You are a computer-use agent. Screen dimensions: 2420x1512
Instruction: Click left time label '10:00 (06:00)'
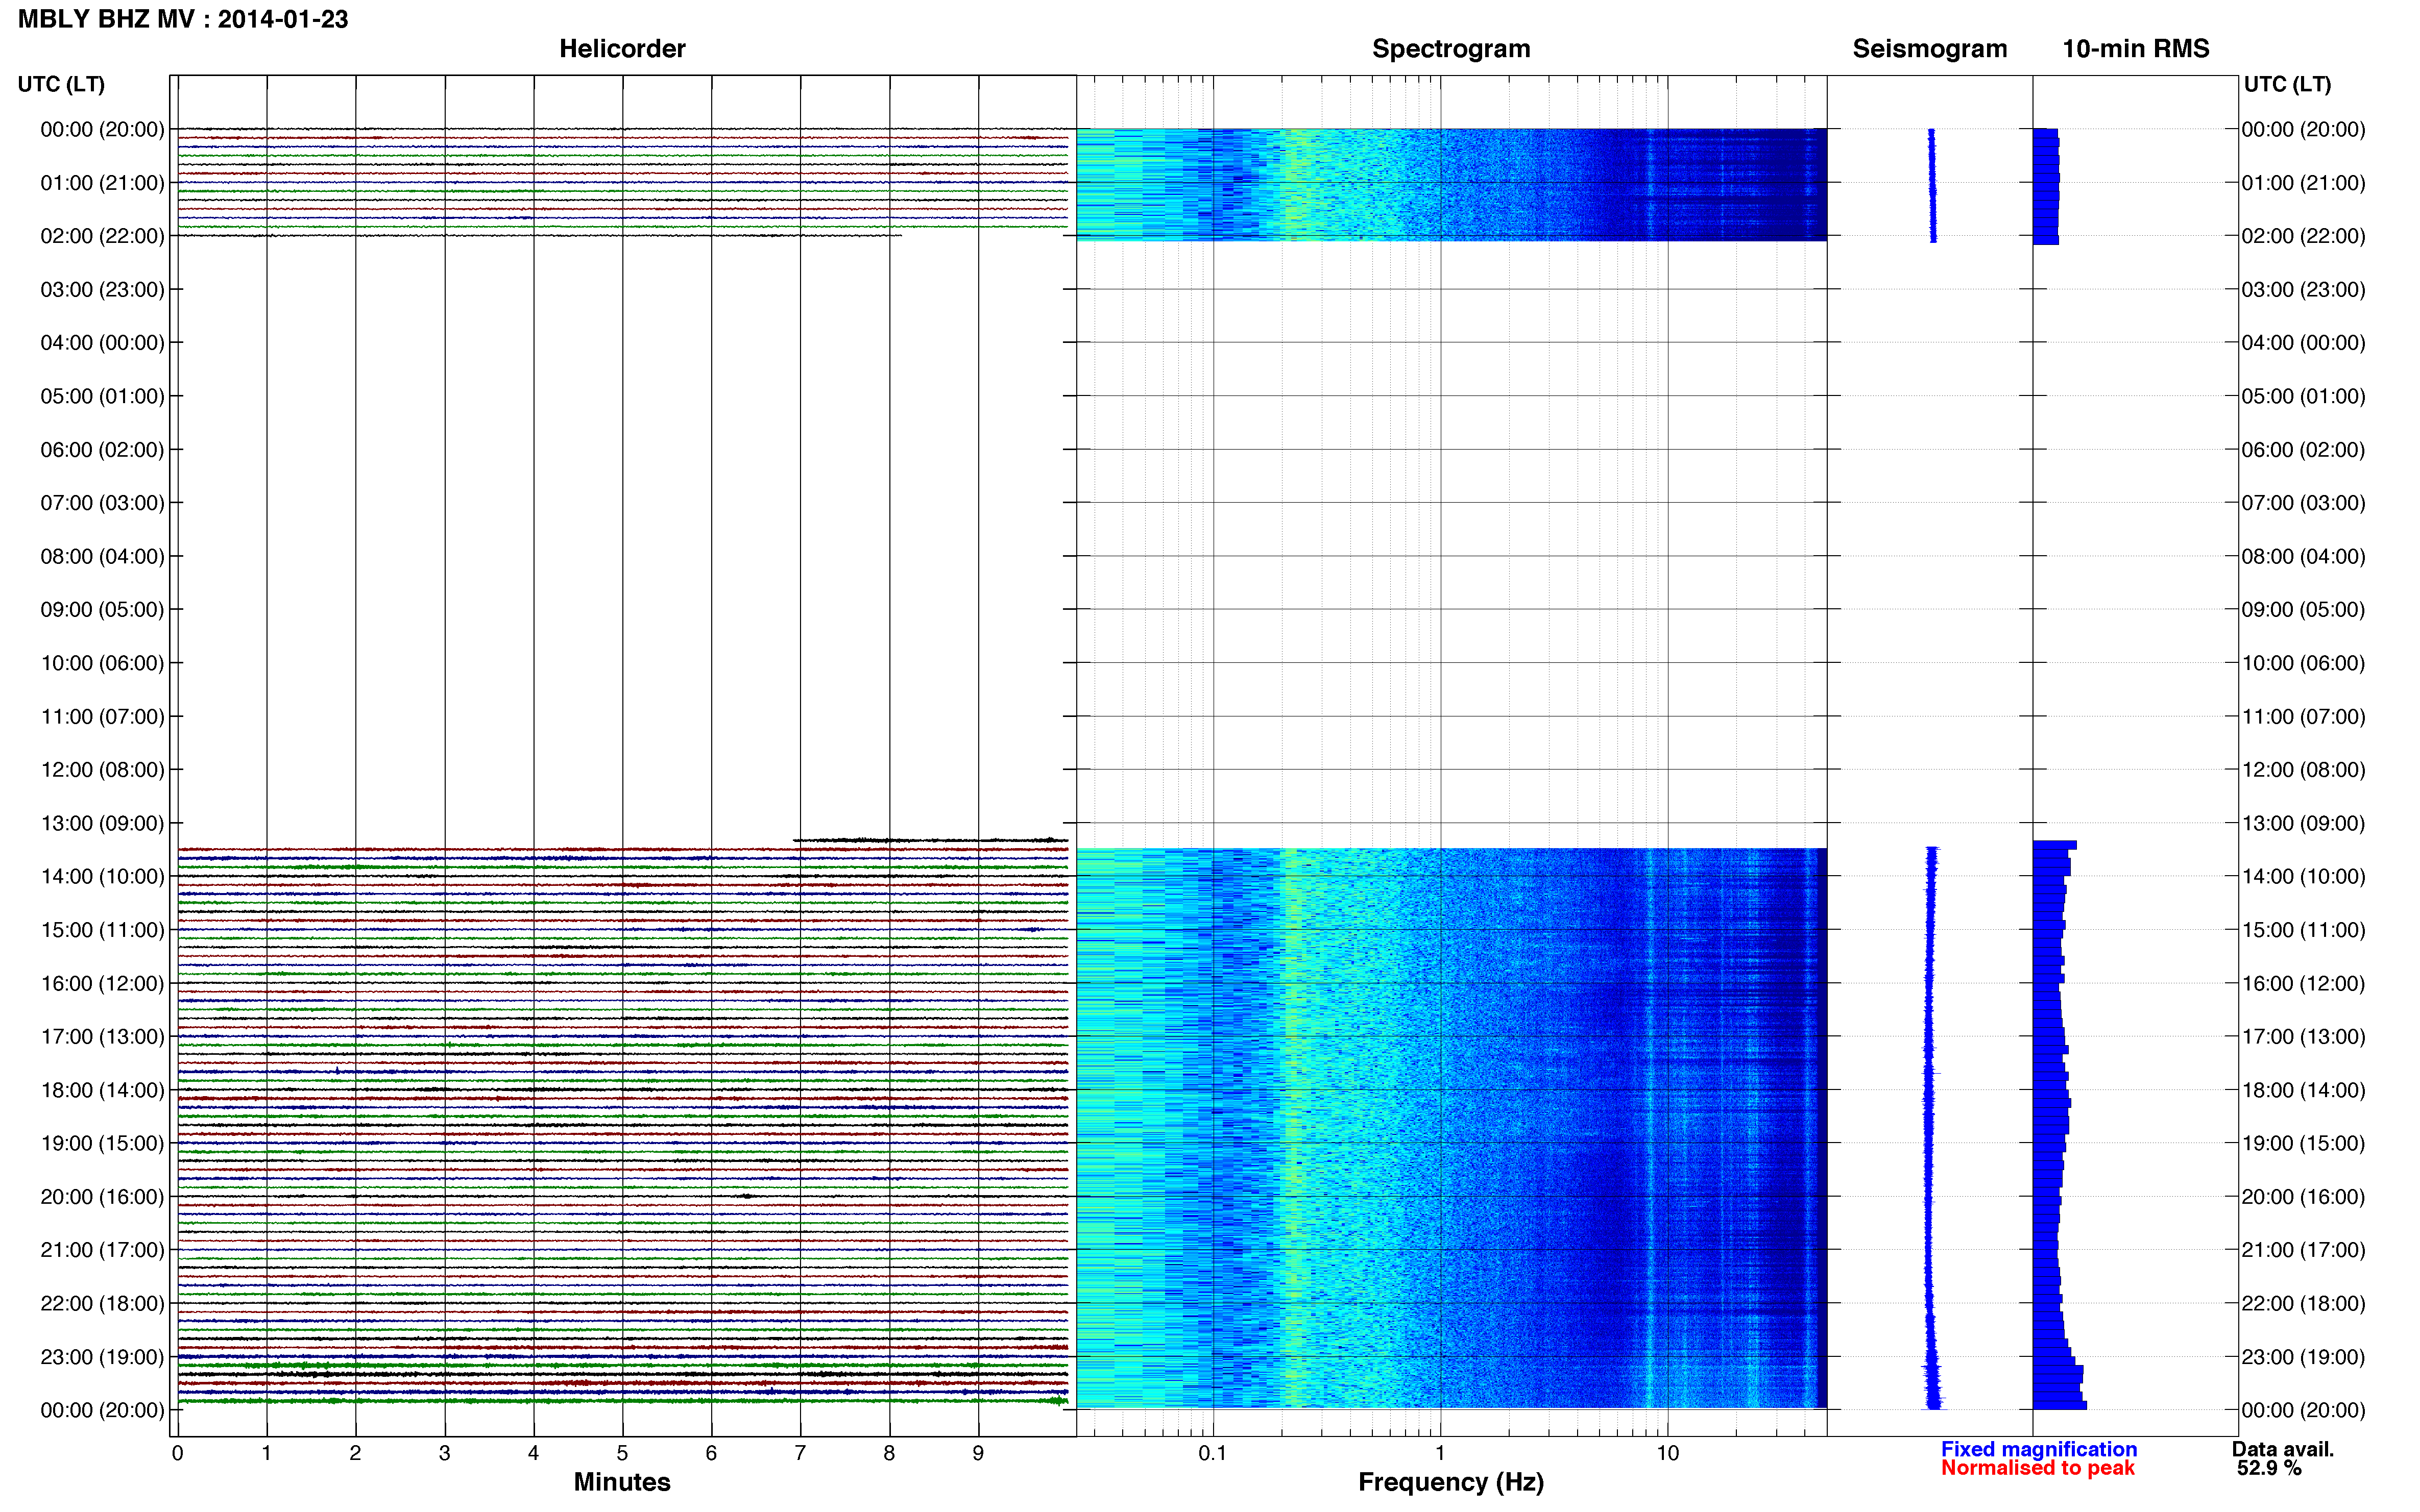coord(102,663)
